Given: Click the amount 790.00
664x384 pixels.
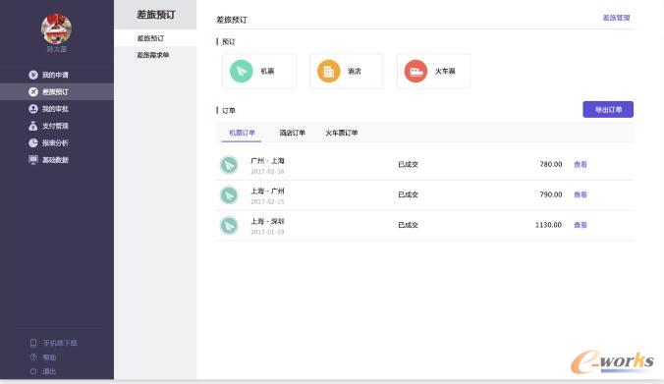Looking at the screenshot, I should click(x=550, y=194).
